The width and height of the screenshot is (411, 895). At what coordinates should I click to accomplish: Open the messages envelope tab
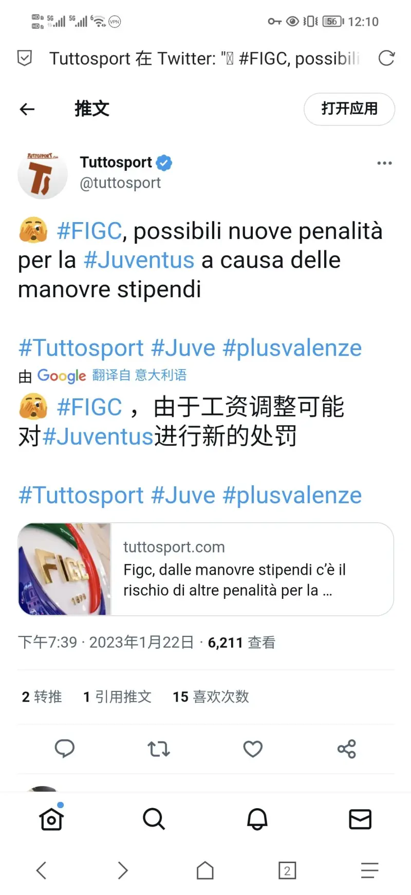point(360,819)
